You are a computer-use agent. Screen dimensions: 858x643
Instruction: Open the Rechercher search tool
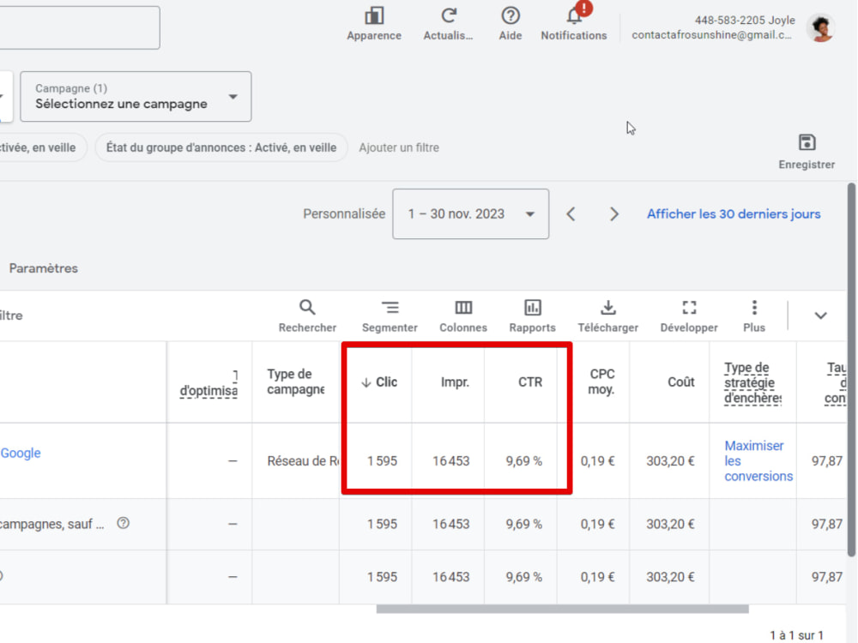(x=307, y=316)
